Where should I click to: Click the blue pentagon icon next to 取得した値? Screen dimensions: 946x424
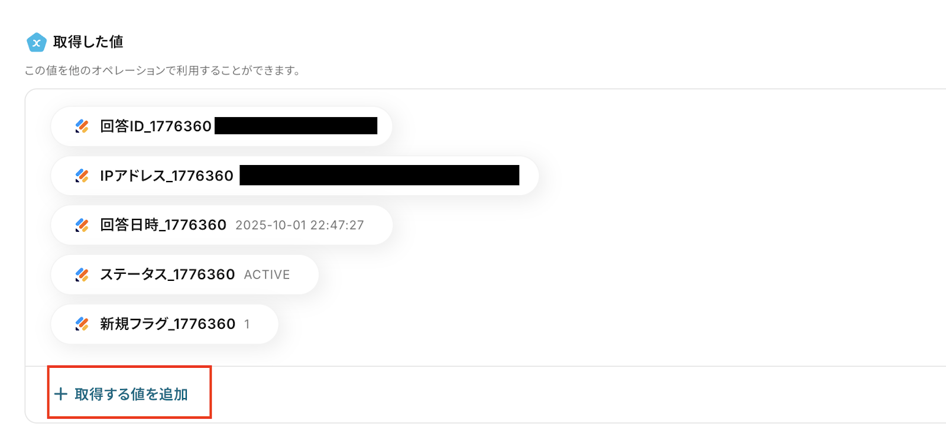pyautogui.click(x=37, y=42)
